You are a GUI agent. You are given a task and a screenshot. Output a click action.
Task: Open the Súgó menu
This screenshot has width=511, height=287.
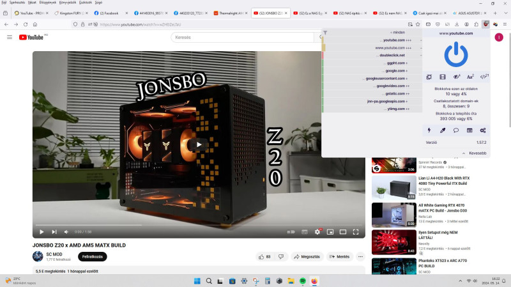(x=98, y=3)
